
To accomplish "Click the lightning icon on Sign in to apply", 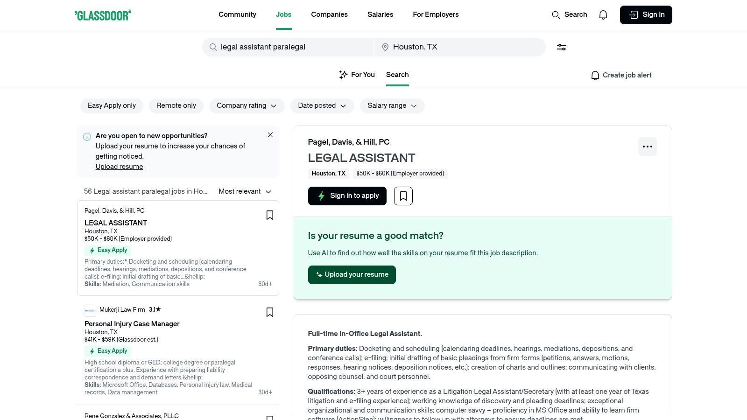I will click(x=321, y=196).
